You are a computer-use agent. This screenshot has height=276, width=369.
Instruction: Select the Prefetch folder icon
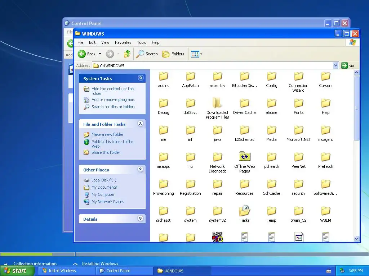point(326,157)
